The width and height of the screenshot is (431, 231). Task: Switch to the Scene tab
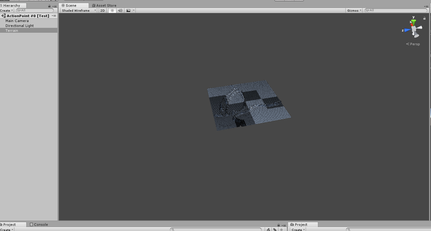74,6
